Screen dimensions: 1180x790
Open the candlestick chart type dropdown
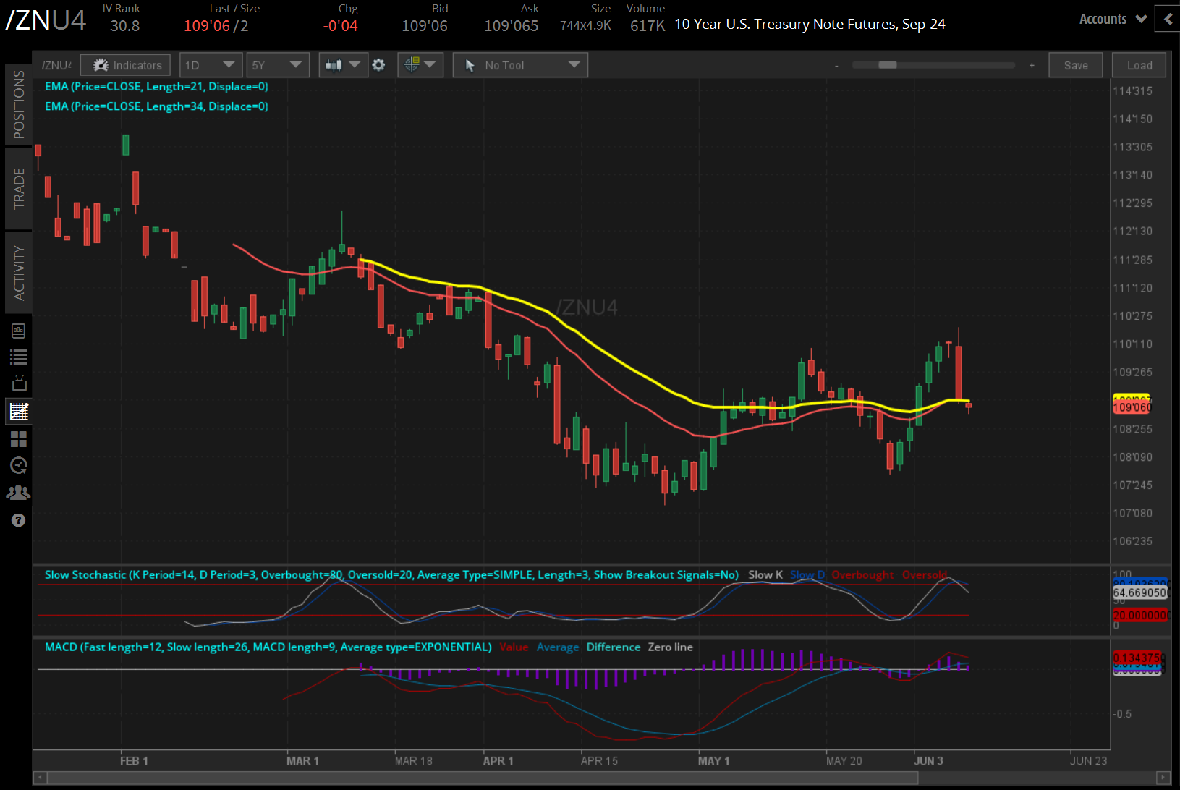tap(343, 65)
